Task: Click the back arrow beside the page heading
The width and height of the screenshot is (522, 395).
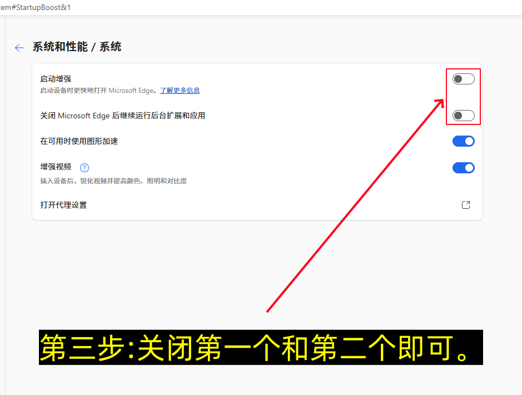Action: coord(19,48)
